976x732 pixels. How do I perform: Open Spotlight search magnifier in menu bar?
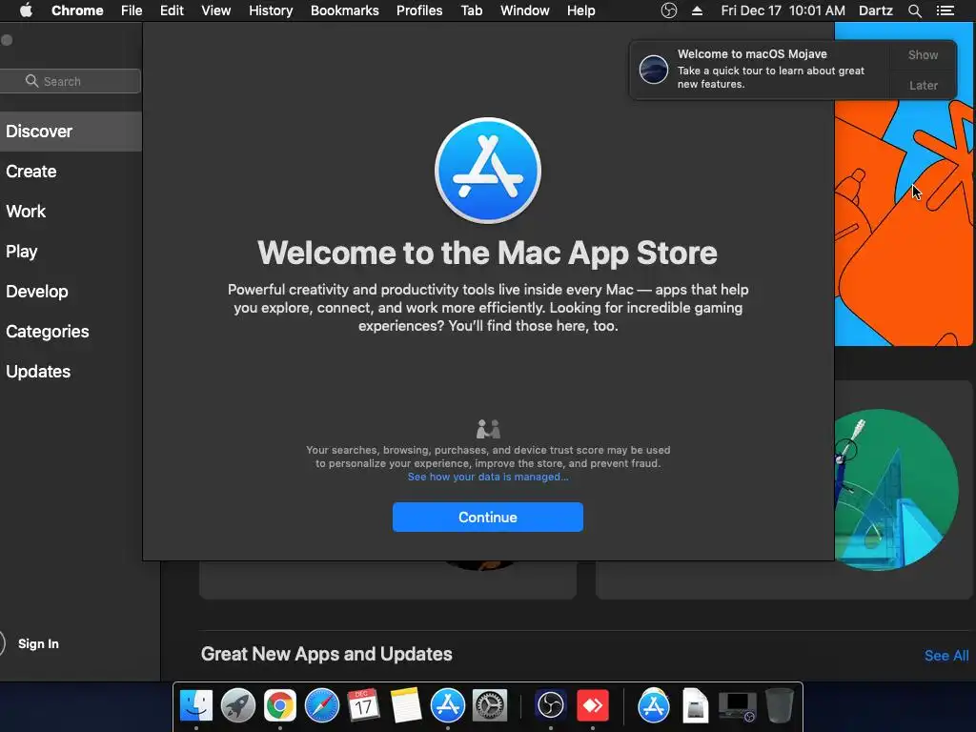914,10
